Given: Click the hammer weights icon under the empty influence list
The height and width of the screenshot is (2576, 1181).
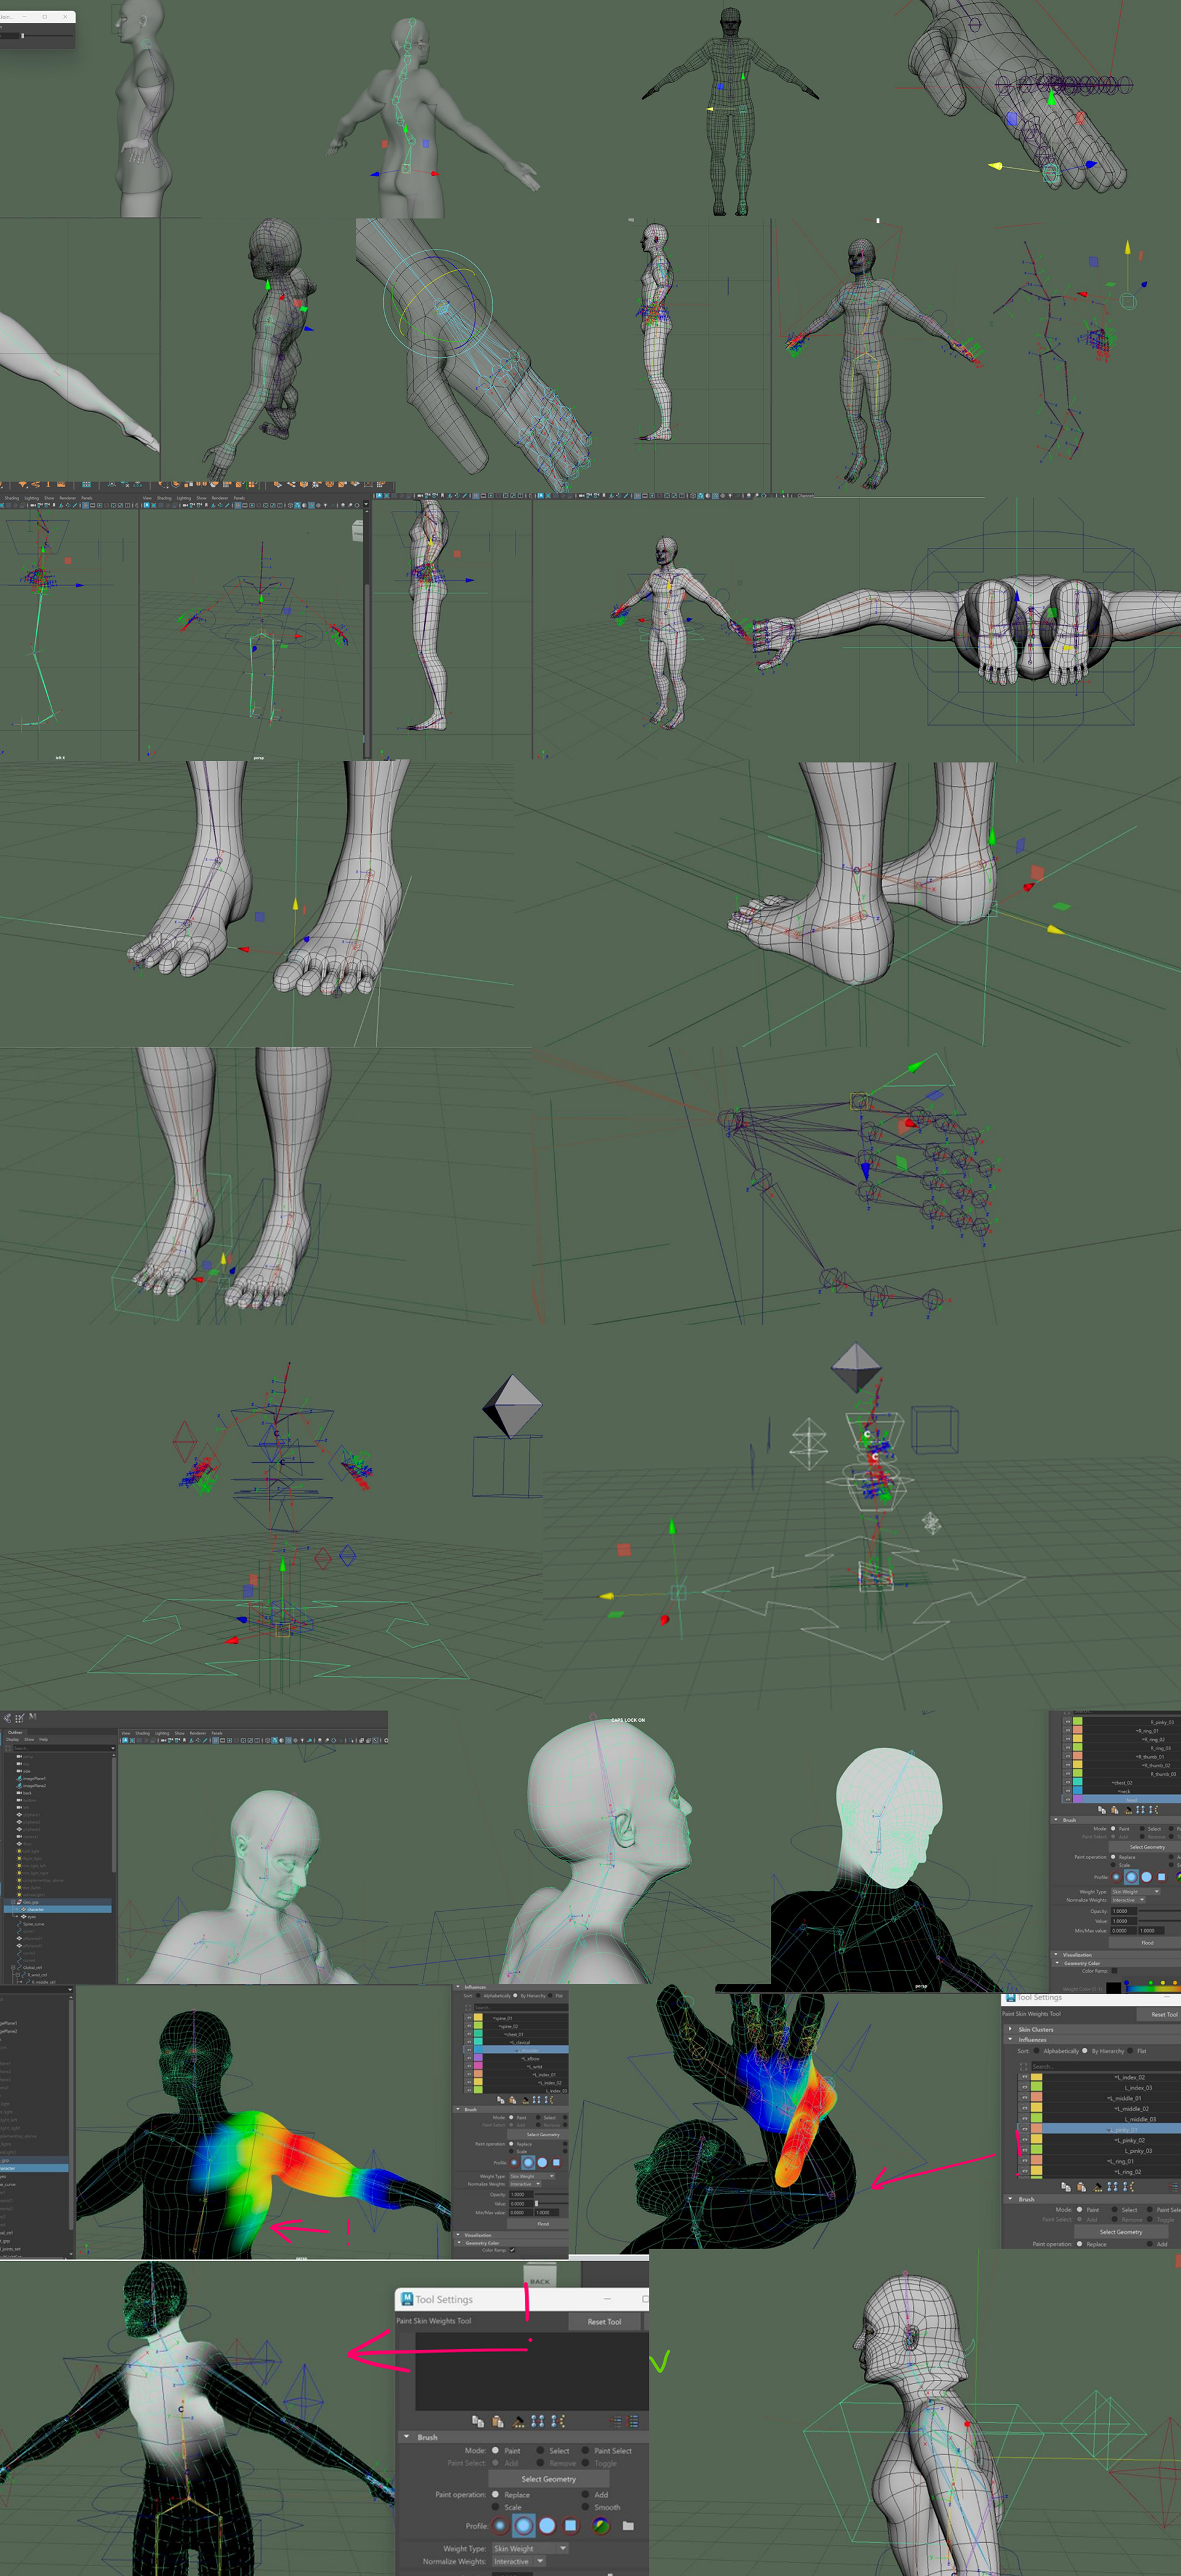Looking at the screenshot, I should (519, 2422).
